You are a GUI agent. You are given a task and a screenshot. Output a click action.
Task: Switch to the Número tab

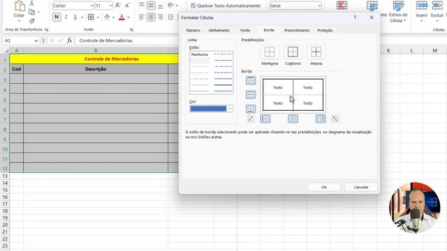[193, 30]
